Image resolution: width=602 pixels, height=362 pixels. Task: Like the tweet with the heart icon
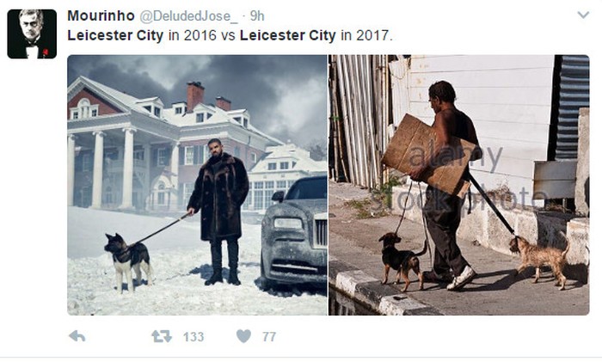(243, 336)
